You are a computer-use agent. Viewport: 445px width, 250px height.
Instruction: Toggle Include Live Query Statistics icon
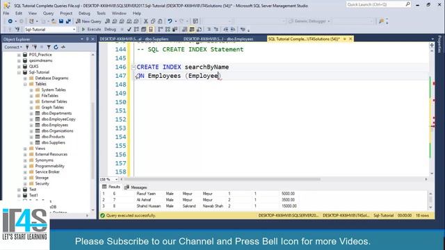click(168, 29)
